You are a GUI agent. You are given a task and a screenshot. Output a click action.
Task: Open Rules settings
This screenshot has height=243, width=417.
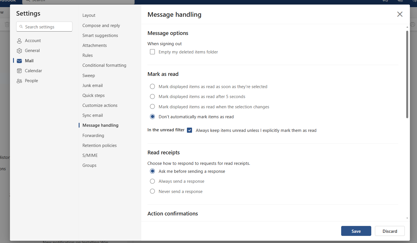tap(87, 55)
